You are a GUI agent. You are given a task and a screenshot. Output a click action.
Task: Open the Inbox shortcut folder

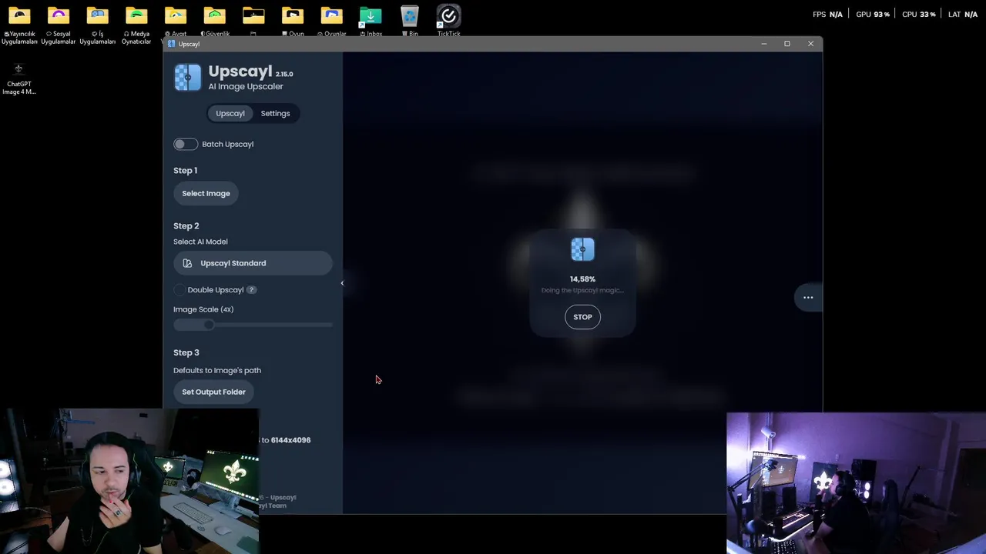tap(371, 22)
